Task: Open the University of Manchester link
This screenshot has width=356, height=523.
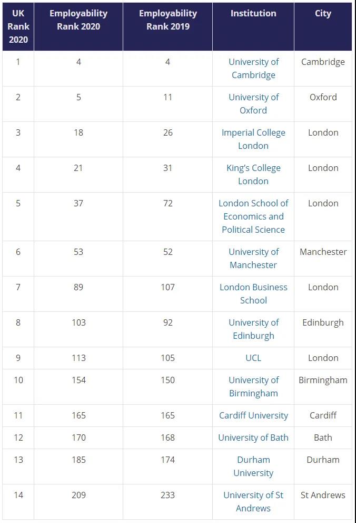Action: [253, 259]
